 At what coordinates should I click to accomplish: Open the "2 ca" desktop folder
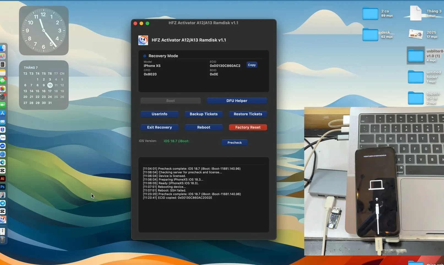pyautogui.click(x=370, y=13)
